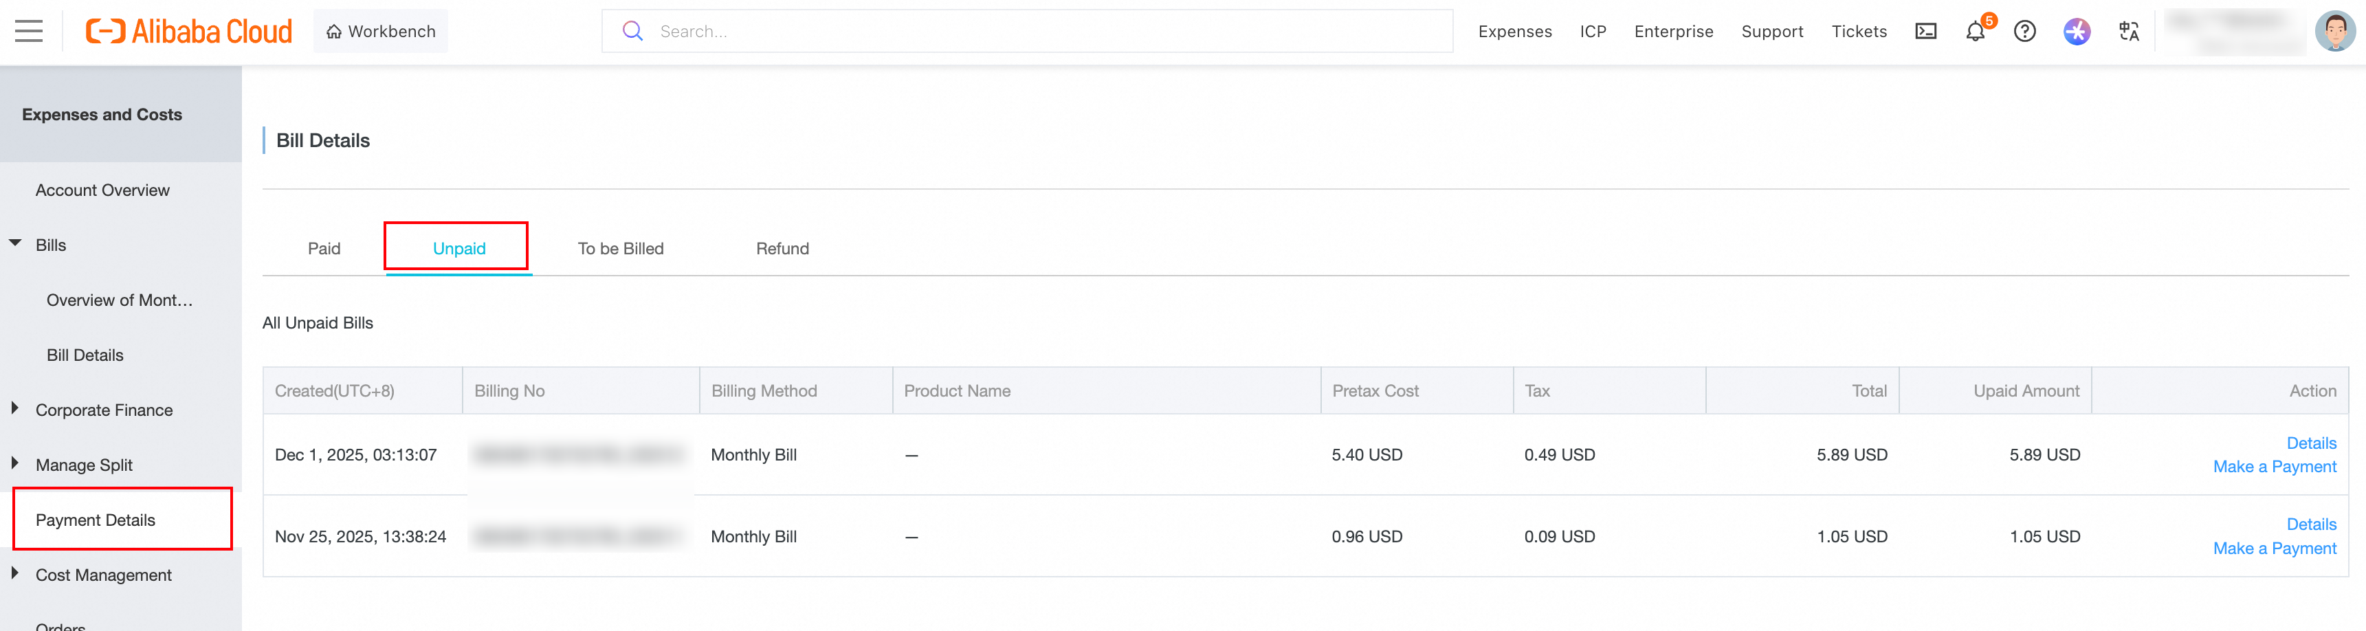Expand the Cost Management section
Image resolution: width=2366 pixels, height=631 pixels.
[x=16, y=574]
